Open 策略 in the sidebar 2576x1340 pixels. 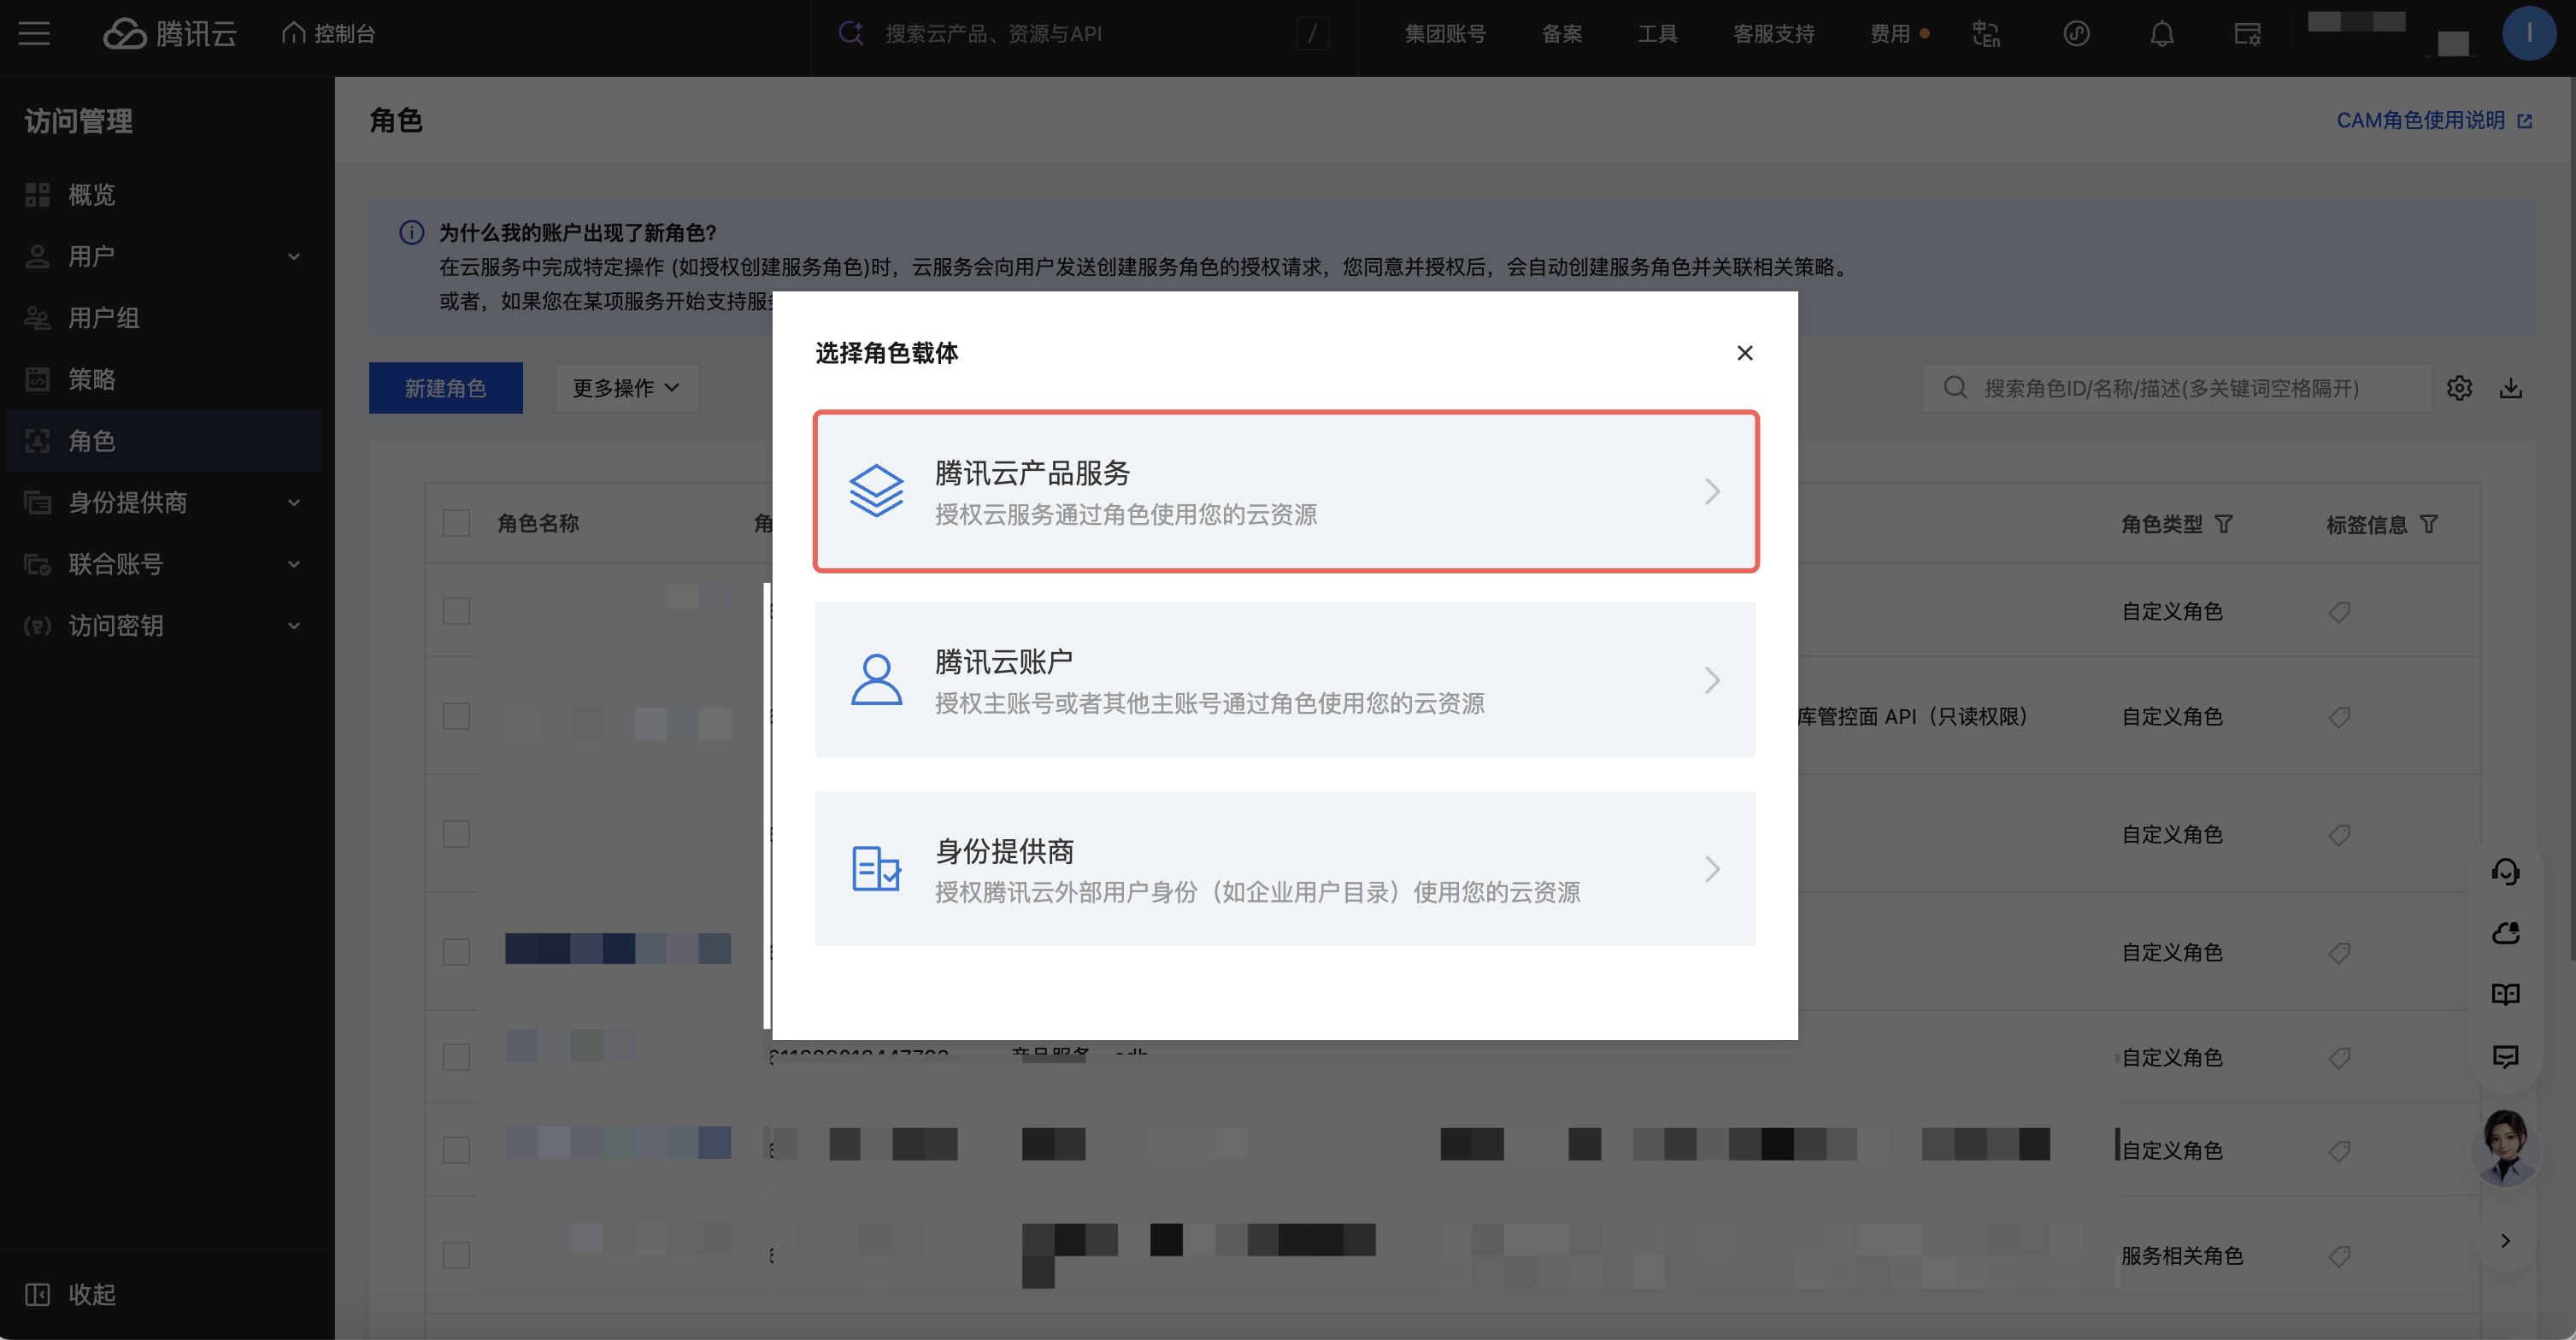click(164, 379)
